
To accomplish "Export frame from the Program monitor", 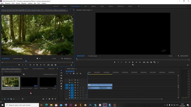I will 151,62.
